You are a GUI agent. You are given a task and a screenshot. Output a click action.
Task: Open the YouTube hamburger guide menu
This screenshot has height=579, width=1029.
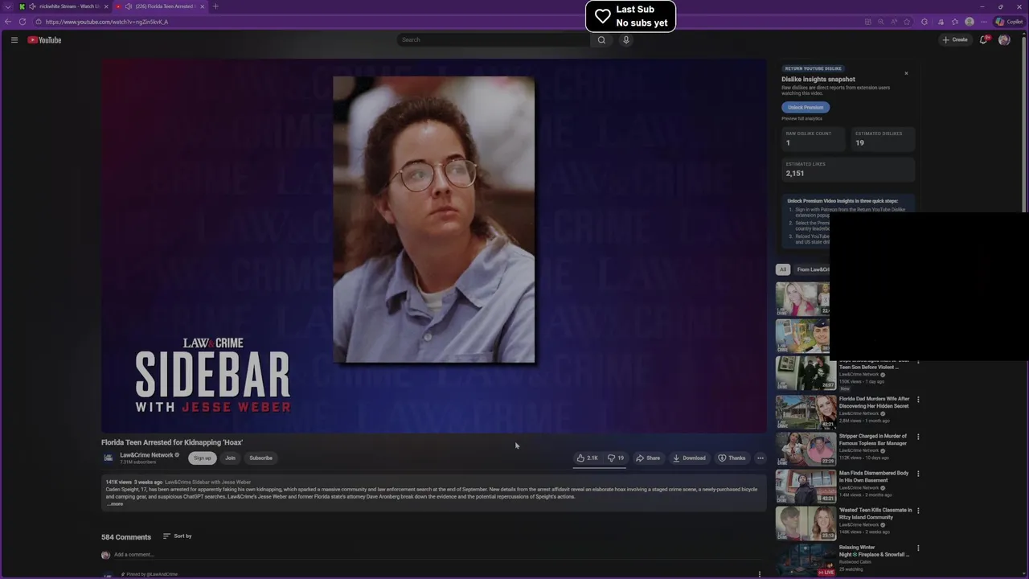coord(14,39)
